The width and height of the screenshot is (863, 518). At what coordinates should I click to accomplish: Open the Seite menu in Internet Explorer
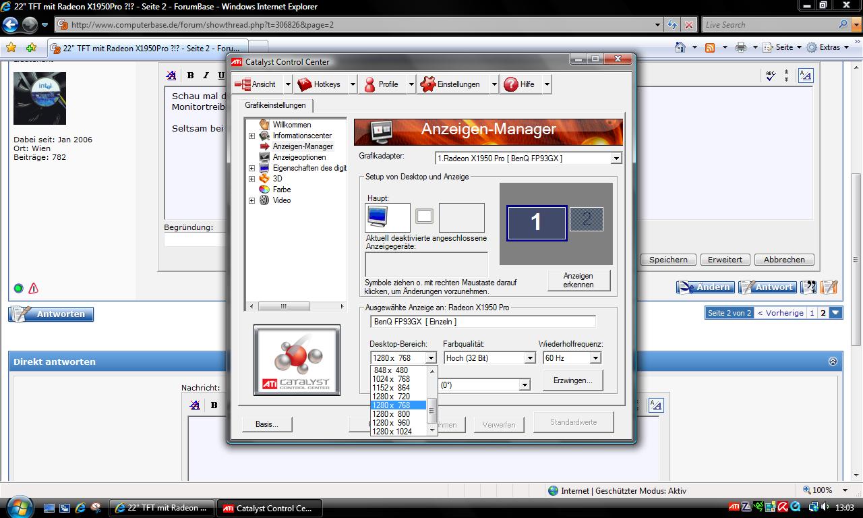(782, 47)
